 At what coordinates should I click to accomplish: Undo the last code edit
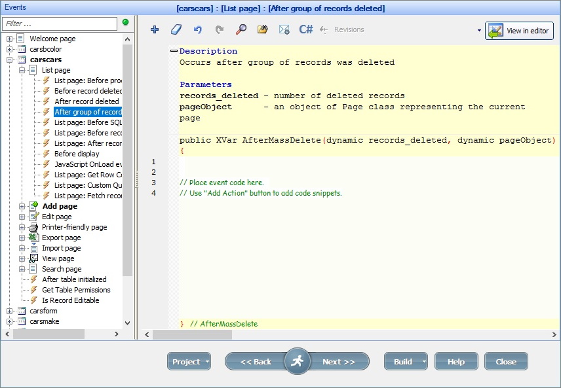(x=197, y=29)
